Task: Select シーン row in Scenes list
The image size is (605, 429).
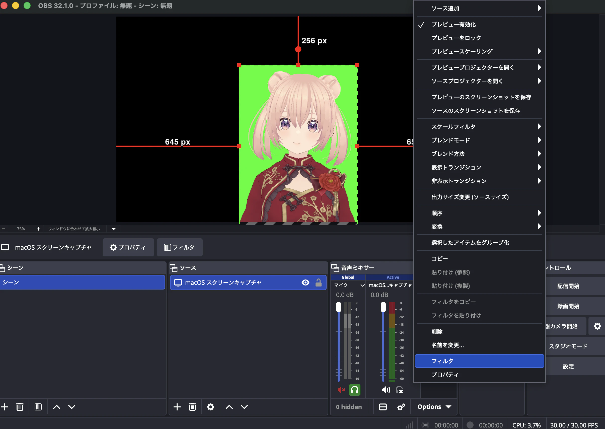Action: 82,282
